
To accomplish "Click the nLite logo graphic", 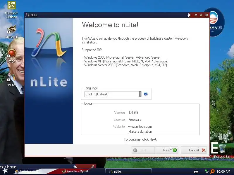I will (49, 42).
